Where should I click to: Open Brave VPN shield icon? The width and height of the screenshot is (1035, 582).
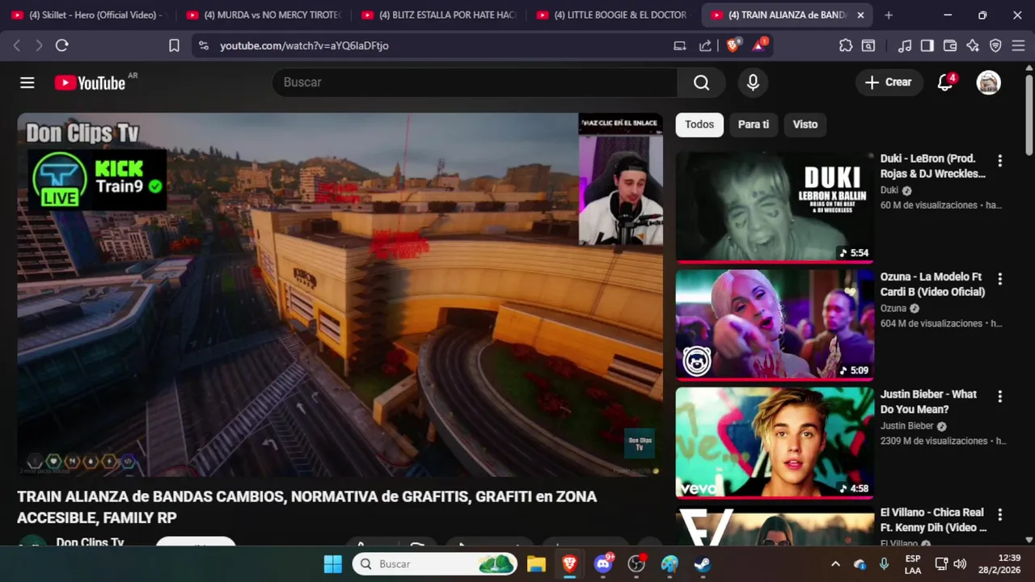(x=995, y=46)
